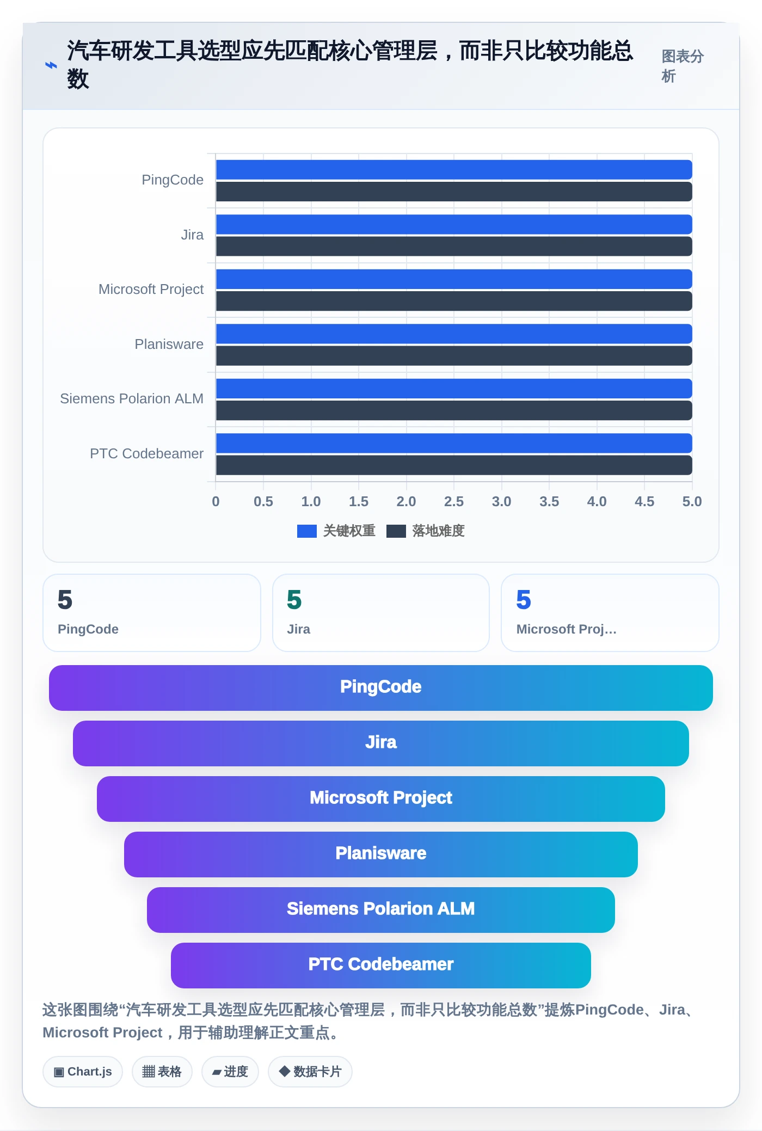
Task: Click the 进度 tag
Action: [230, 1072]
